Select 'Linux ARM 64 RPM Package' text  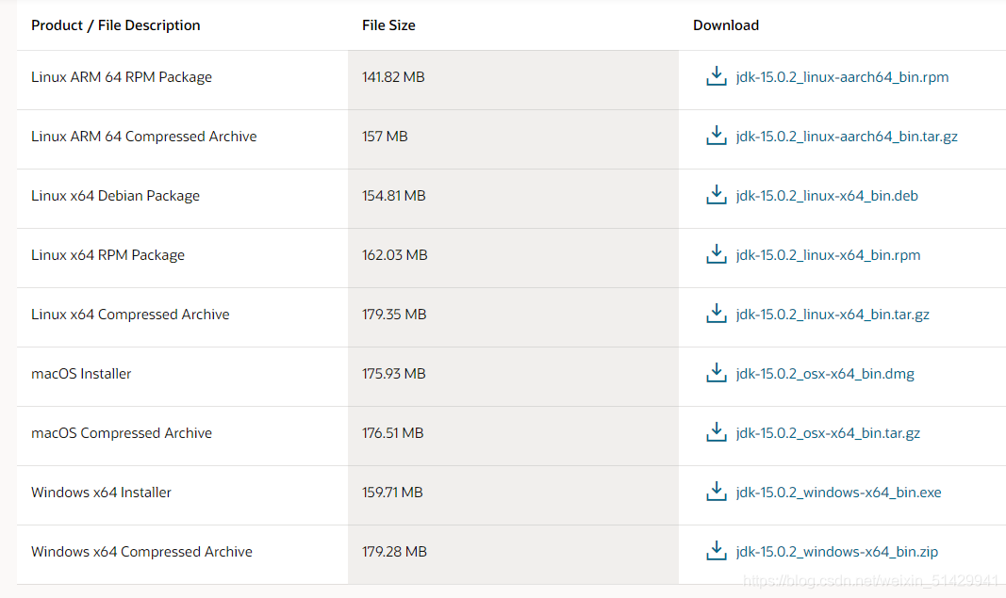(x=122, y=77)
